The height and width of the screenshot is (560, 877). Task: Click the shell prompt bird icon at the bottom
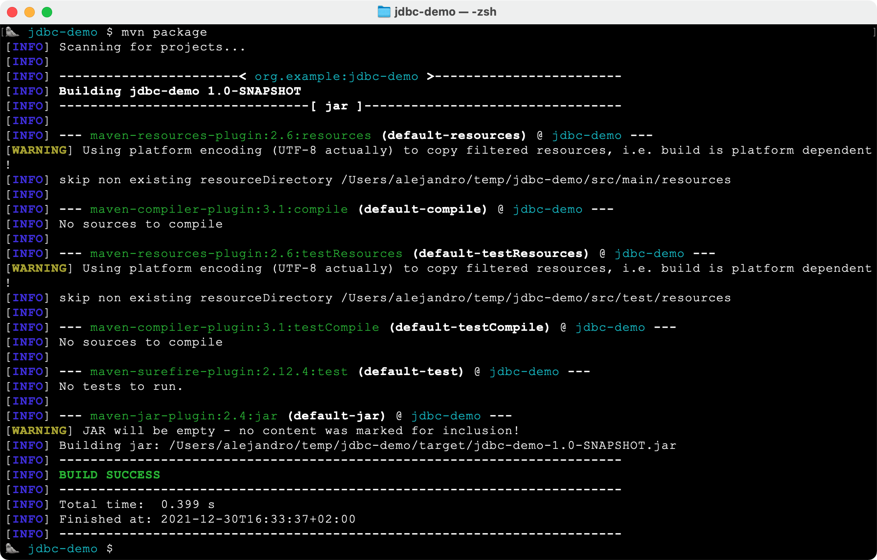pos(12,548)
